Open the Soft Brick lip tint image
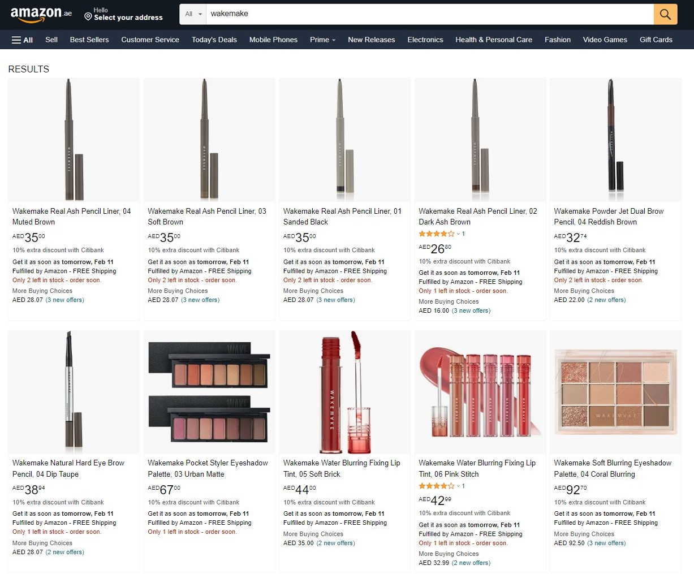This screenshot has height=574, width=694. pyautogui.click(x=344, y=392)
